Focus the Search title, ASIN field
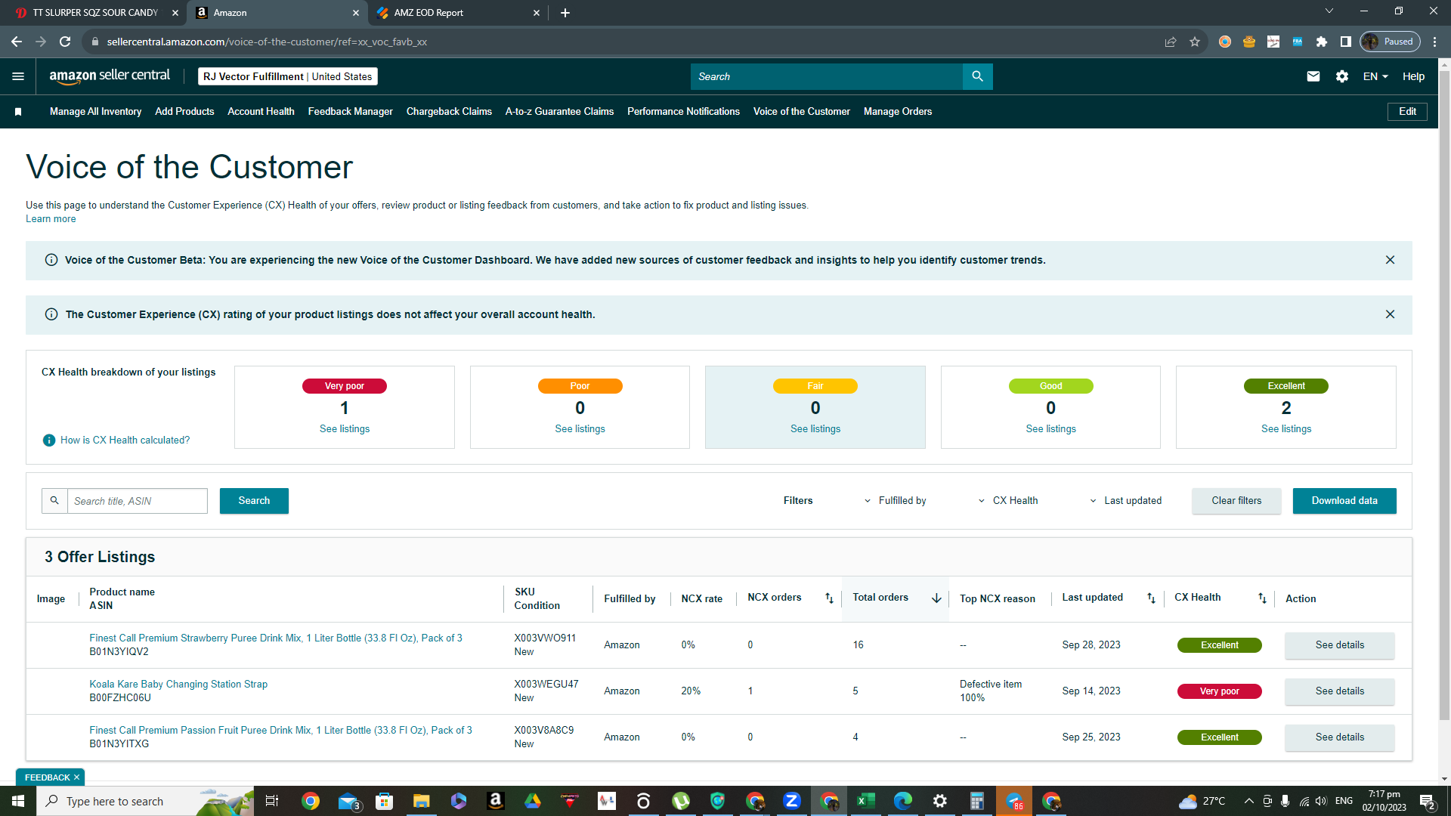Screen dimensions: 1451x816 tap(138, 501)
